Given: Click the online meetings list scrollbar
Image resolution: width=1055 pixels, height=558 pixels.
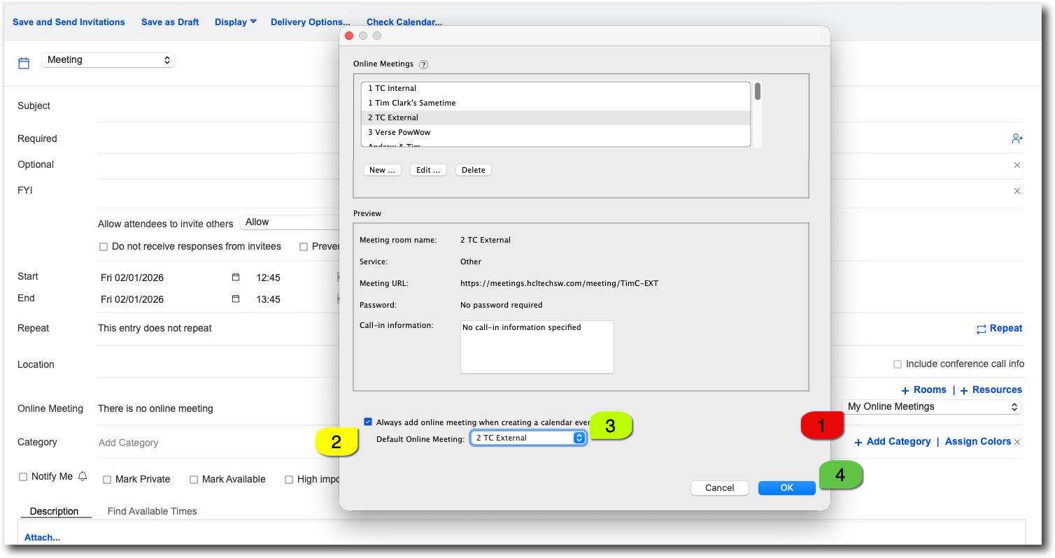Looking at the screenshot, I should click(758, 92).
